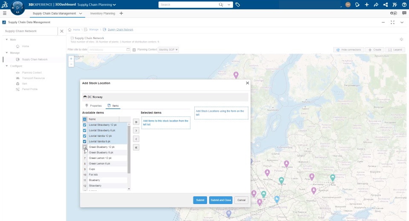Close the Add Stock Location dialog
This screenshot has width=409, height=221.
[x=247, y=83]
